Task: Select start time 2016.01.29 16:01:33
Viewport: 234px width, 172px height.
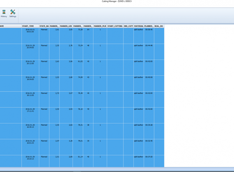Action: coord(30,142)
